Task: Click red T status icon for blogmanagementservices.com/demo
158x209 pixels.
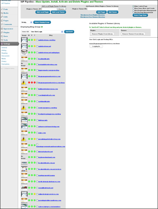Action: click(x=34, y=83)
